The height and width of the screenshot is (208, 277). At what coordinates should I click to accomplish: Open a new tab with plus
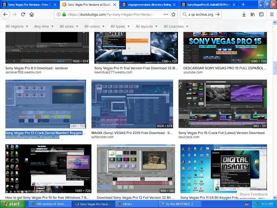coord(243,4)
